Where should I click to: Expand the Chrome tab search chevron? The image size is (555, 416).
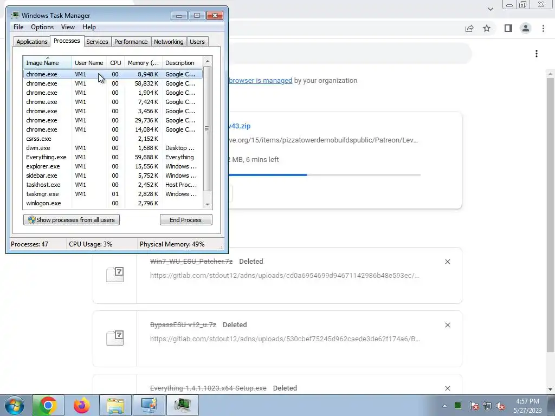pyautogui.click(x=490, y=9)
